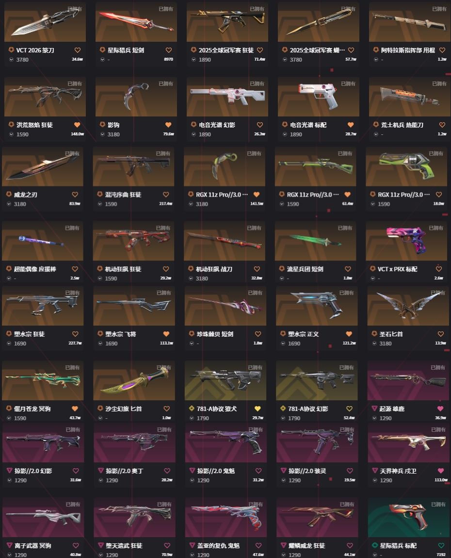The image size is (451, 558).
Task: Click the heart on 圣石匕首 card
Action: [x=441, y=334]
